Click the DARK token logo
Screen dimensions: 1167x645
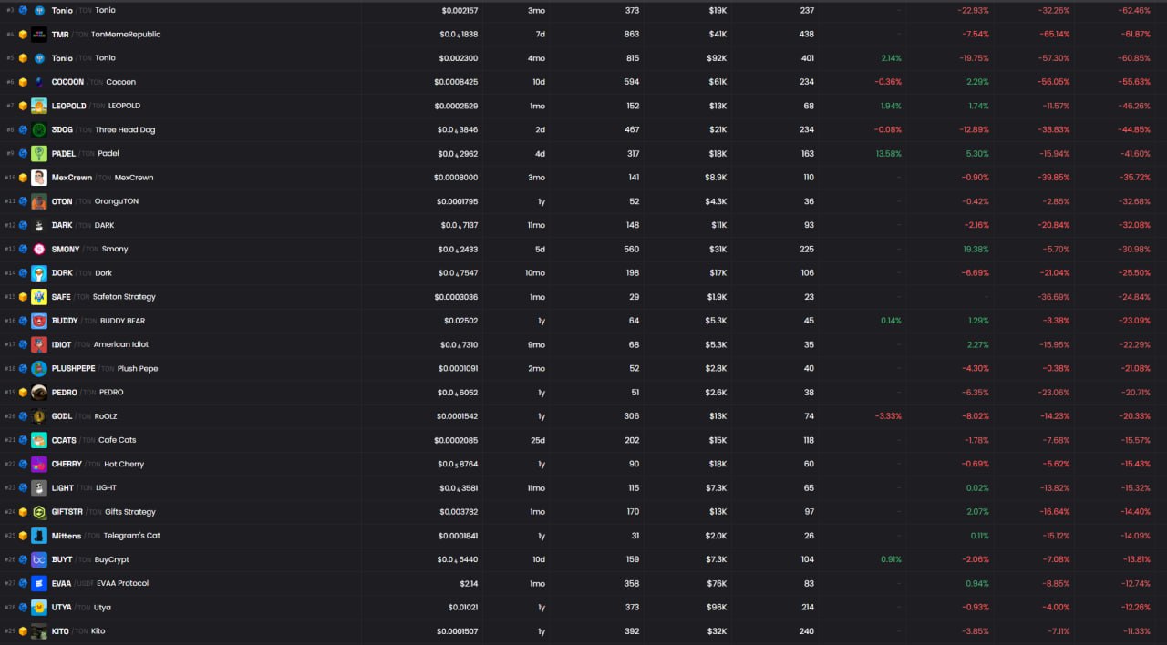coord(39,225)
